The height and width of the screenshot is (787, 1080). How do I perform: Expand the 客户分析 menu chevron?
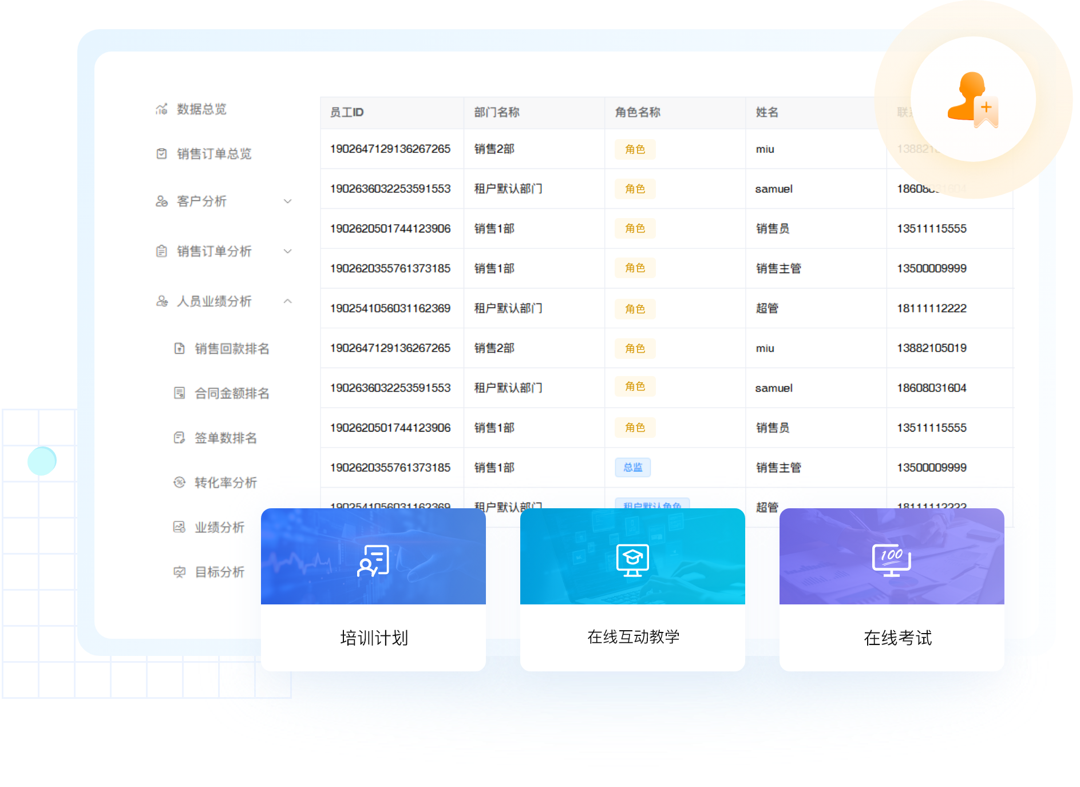(x=288, y=201)
